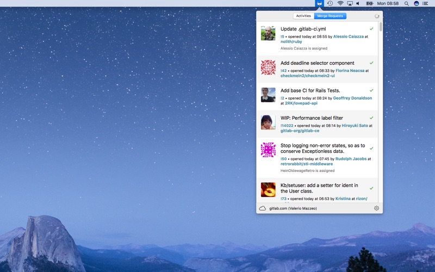Image resolution: width=435 pixels, height=272 pixels.
Task: Open the Update .gitlab-ci.yml merge request
Action: click(303, 29)
